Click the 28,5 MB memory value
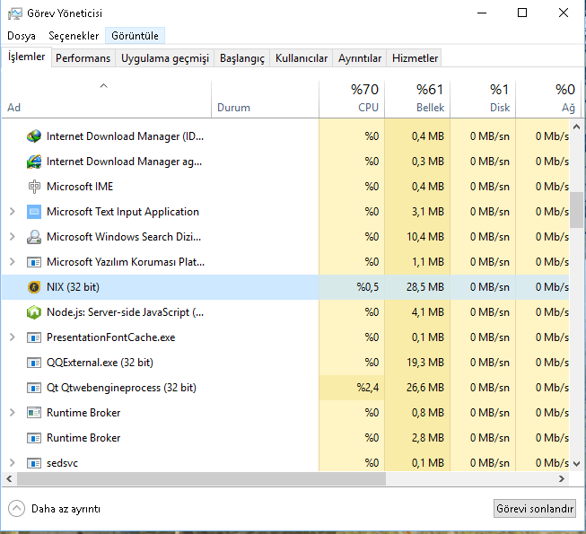The image size is (586, 534). 425,287
